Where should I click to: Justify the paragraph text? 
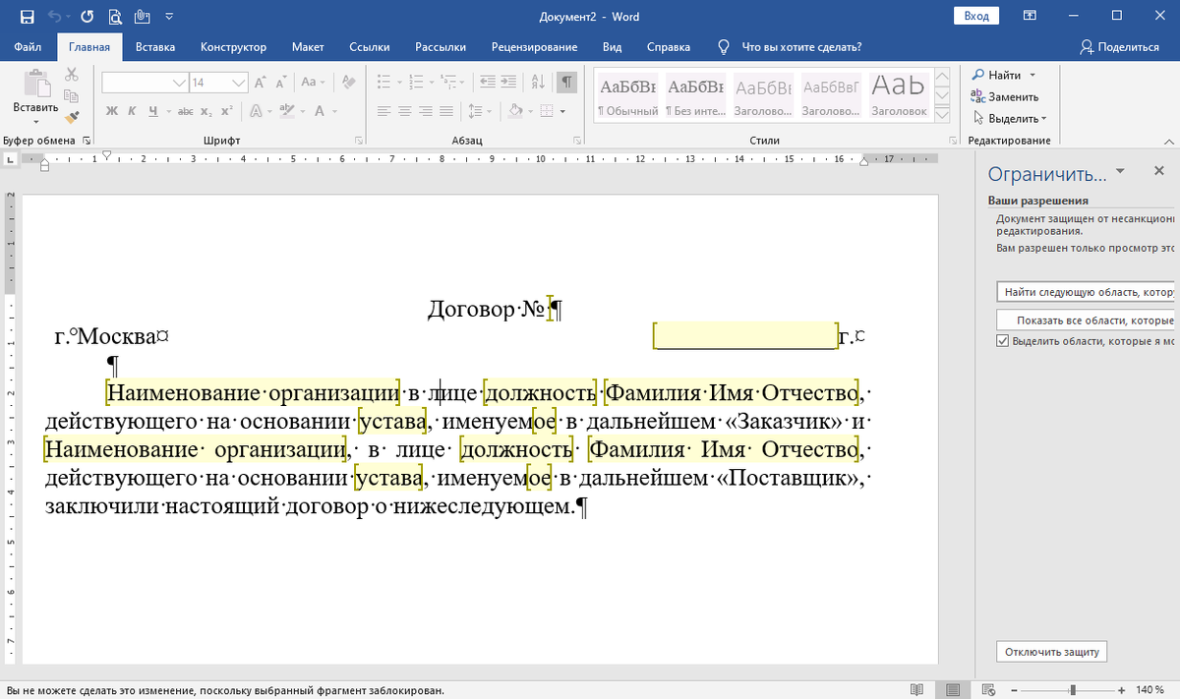click(x=446, y=111)
